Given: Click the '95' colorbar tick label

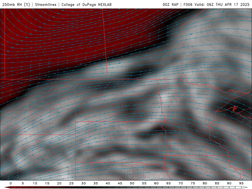Looking at the screenshot, I should pyautogui.click(x=241, y=183).
